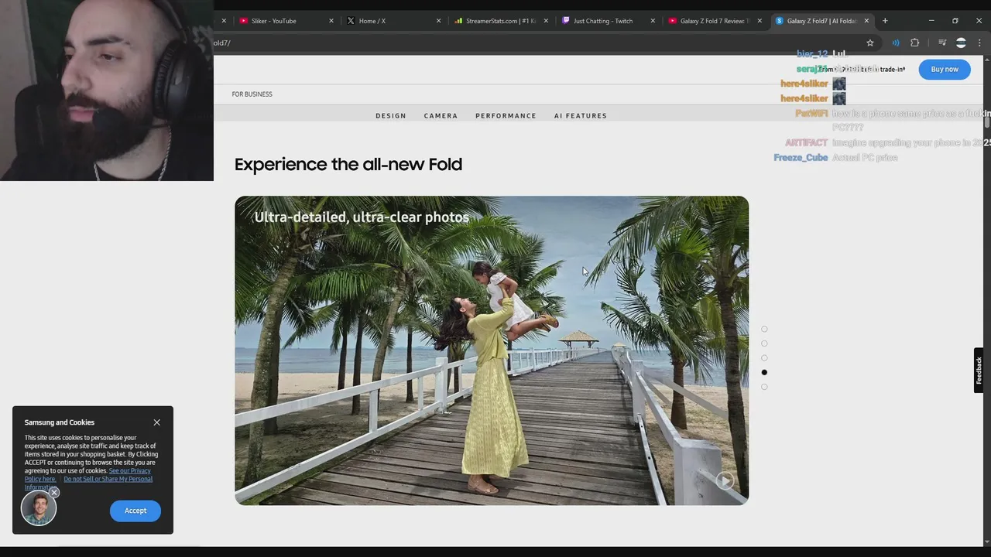Select the third carousel dot indicator
Screen dimensions: 991x557
[764, 358]
